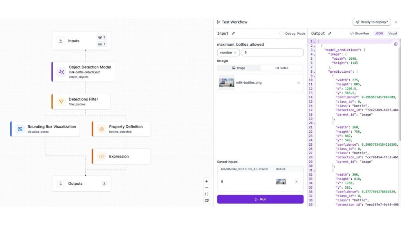Click the copy output JSON icon
This screenshot has width=401, height=225.
[395, 44]
